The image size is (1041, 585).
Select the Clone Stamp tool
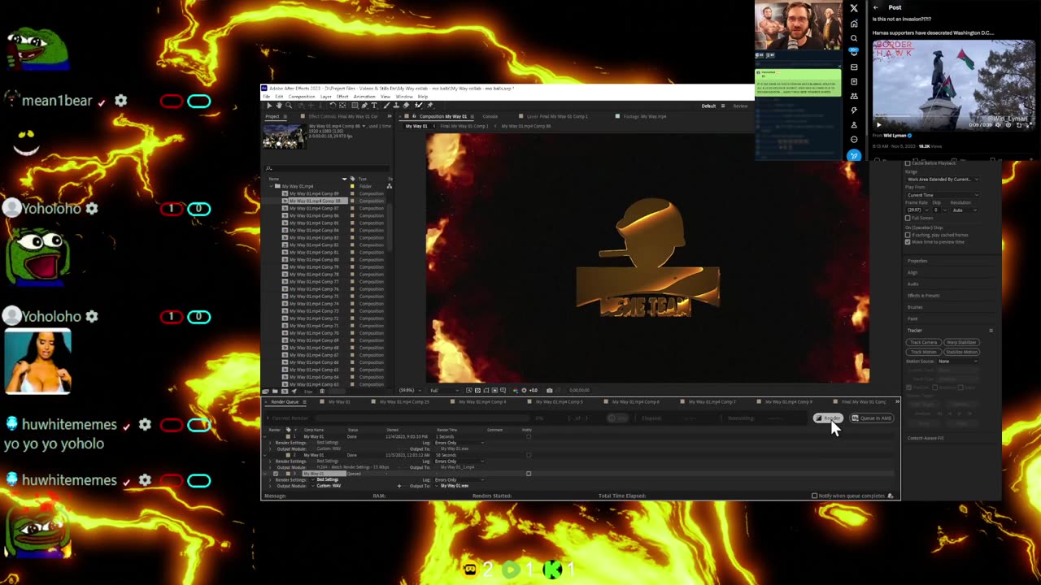(x=396, y=106)
